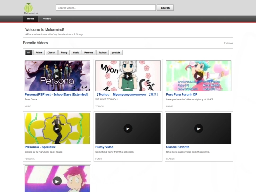Play the Classic Favorite video
256x192 pixels.
[x=199, y=128]
